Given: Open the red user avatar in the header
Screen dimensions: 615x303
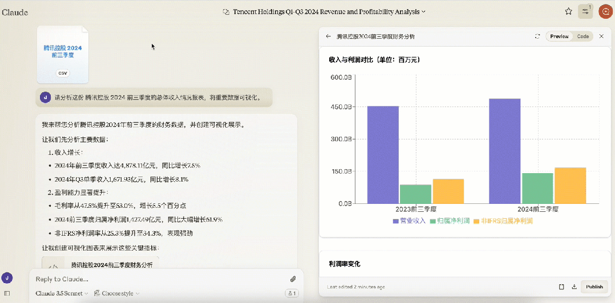Looking at the screenshot, I should coord(606,12).
